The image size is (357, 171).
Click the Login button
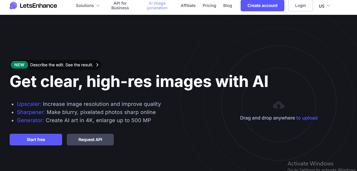point(300,6)
